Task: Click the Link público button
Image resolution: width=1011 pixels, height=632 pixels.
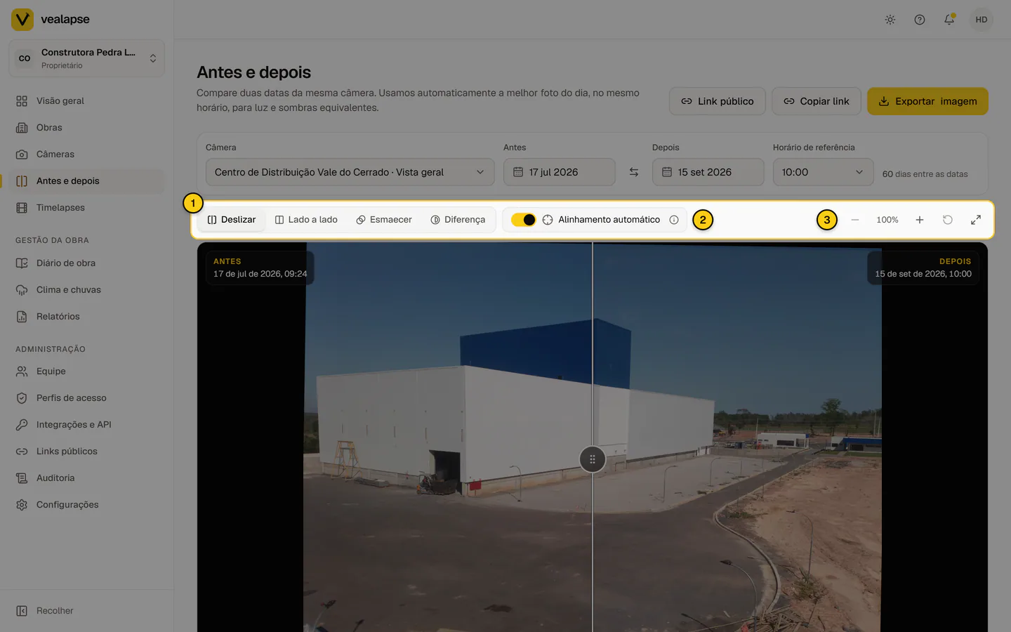Action: tap(717, 101)
